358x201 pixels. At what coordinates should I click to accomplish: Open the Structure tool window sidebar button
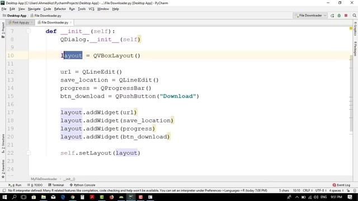pyautogui.click(x=3, y=143)
